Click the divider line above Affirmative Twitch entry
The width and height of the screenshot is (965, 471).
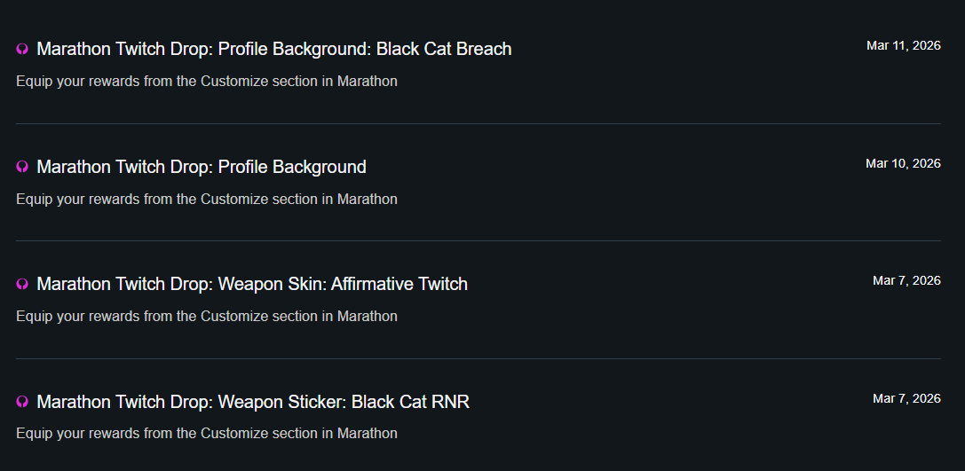pyautogui.click(x=478, y=240)
